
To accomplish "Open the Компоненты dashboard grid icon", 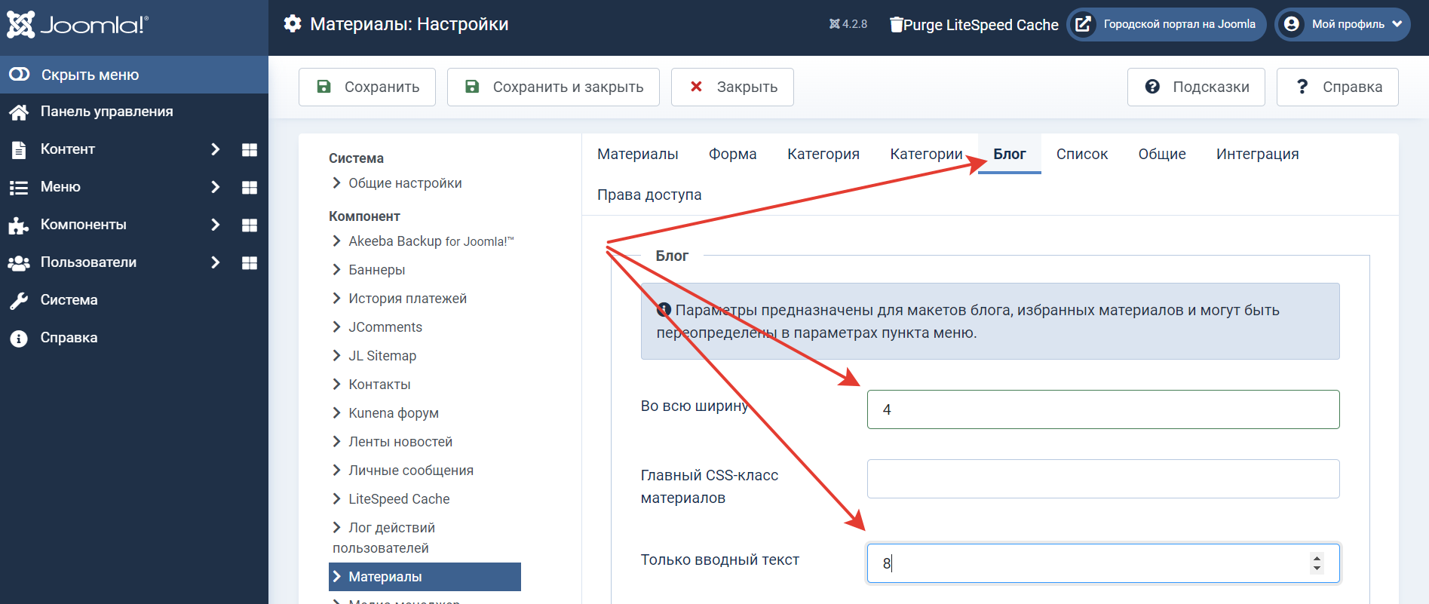I will coord(250,225).
